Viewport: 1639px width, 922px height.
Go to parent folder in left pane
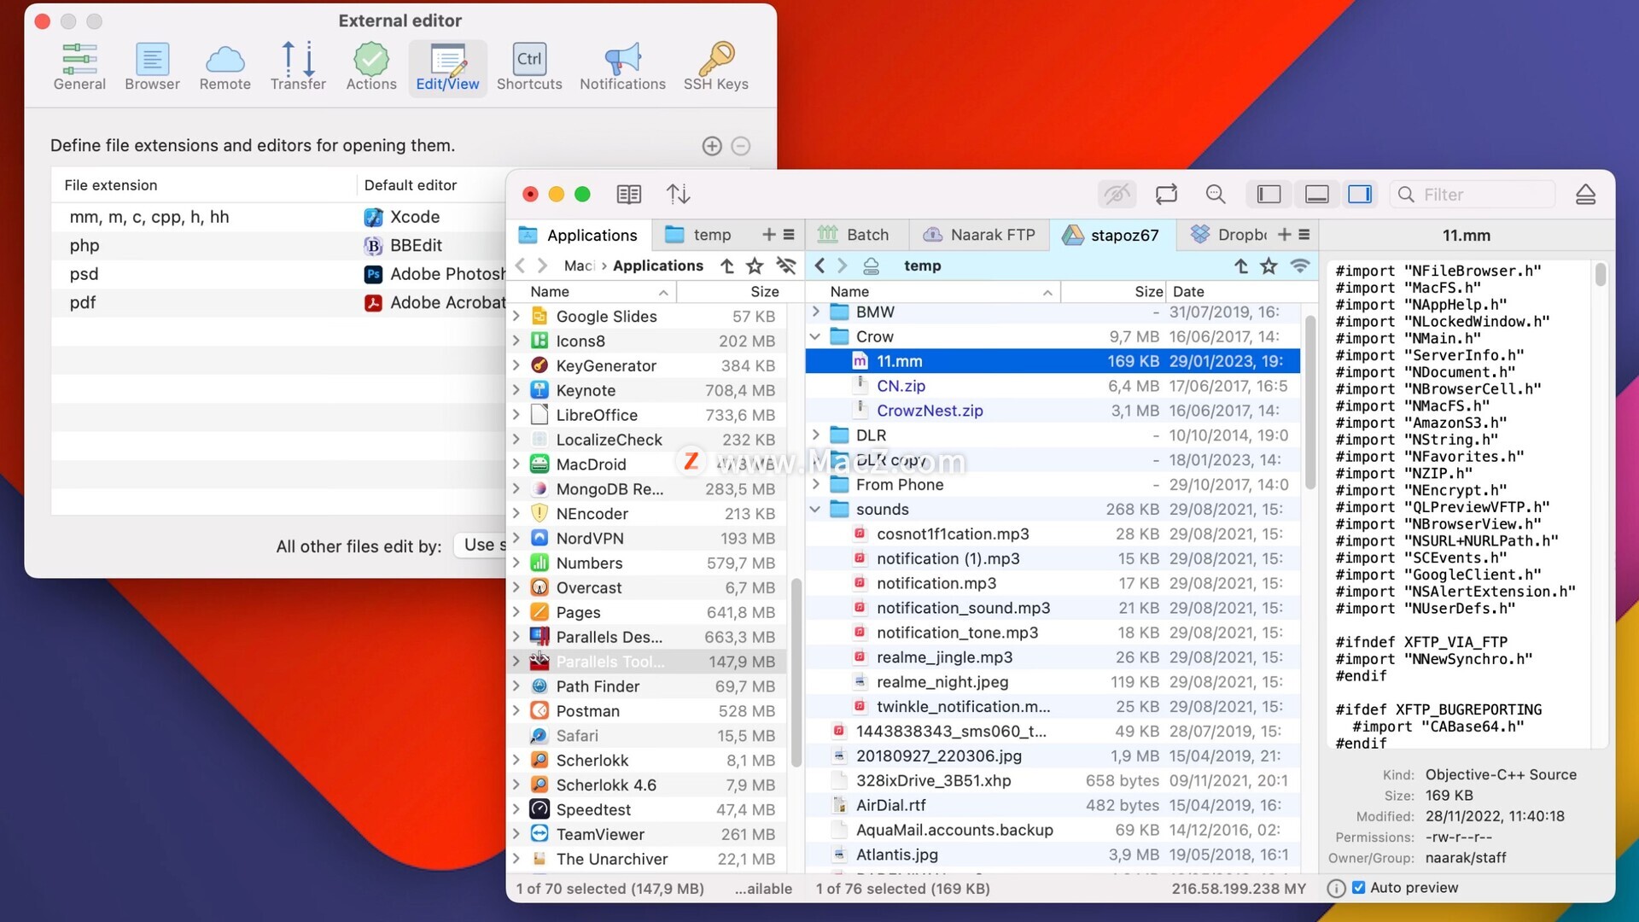point(726,266)
